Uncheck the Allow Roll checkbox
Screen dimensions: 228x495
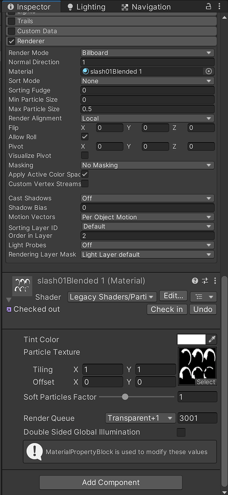coord(84,137)
